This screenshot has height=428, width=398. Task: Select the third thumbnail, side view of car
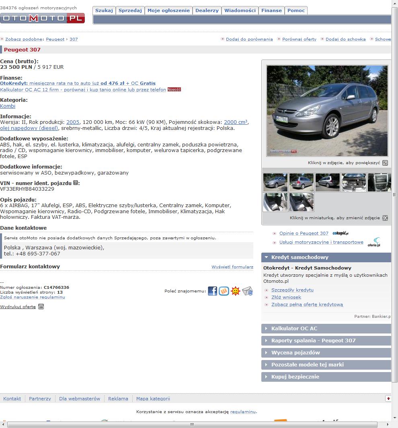(x=328, y=182)
